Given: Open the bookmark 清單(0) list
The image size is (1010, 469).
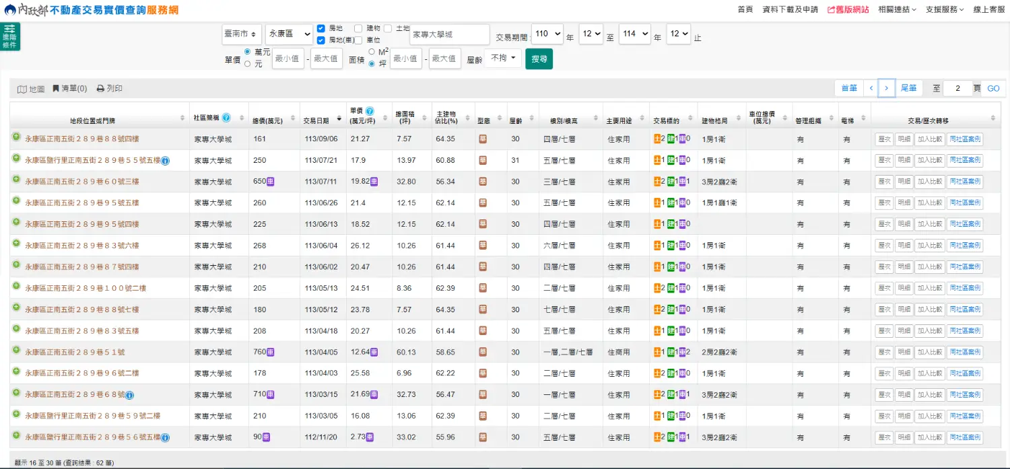Looking at the screenshot, I should (x=70, y=89).
